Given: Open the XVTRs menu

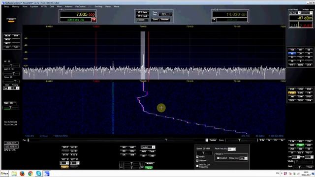Looking at the screenshot, I should click(x=44, y=6).
